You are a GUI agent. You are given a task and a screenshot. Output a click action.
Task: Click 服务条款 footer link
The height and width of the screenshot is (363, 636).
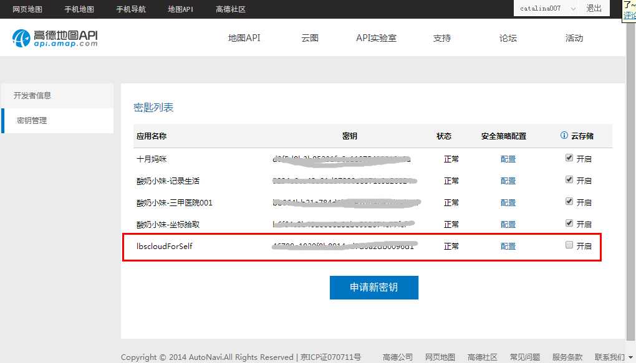pyautogui.click(x=567, y=357)
